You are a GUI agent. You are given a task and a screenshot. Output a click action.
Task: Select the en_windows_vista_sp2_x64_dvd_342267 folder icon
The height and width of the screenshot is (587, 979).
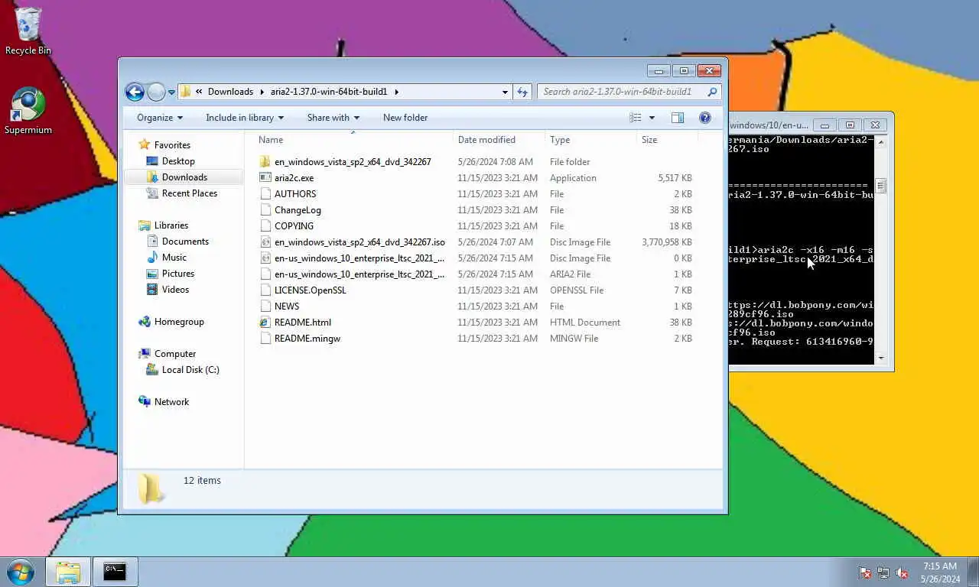pos(265,162)
